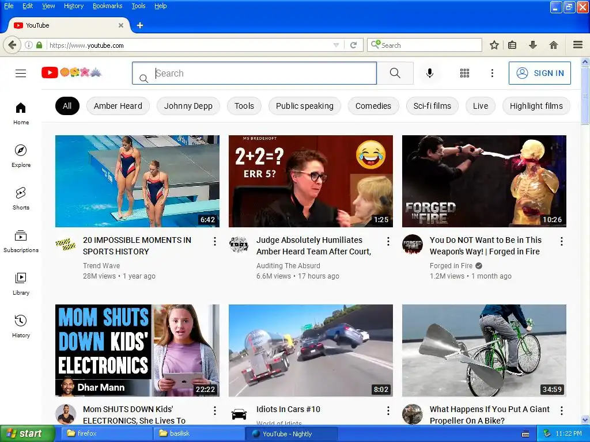Open Subscriptions in the sidebar
Viewport: 590px width, 442px height.
coord(21,241)
